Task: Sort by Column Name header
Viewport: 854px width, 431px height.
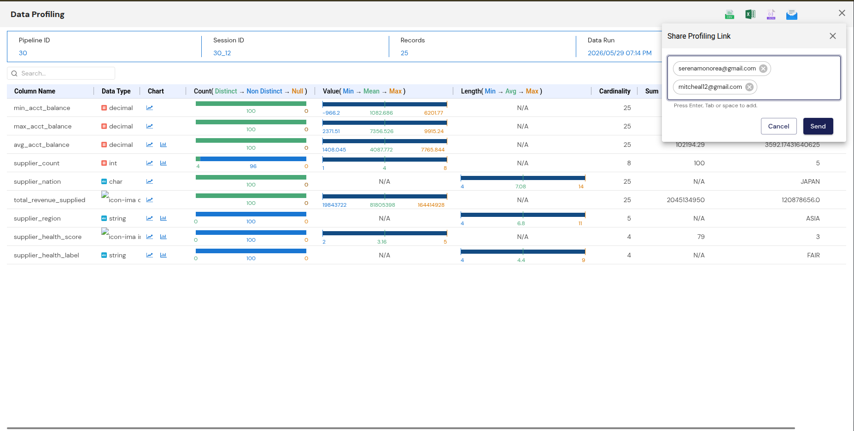Action: point(35,91)
